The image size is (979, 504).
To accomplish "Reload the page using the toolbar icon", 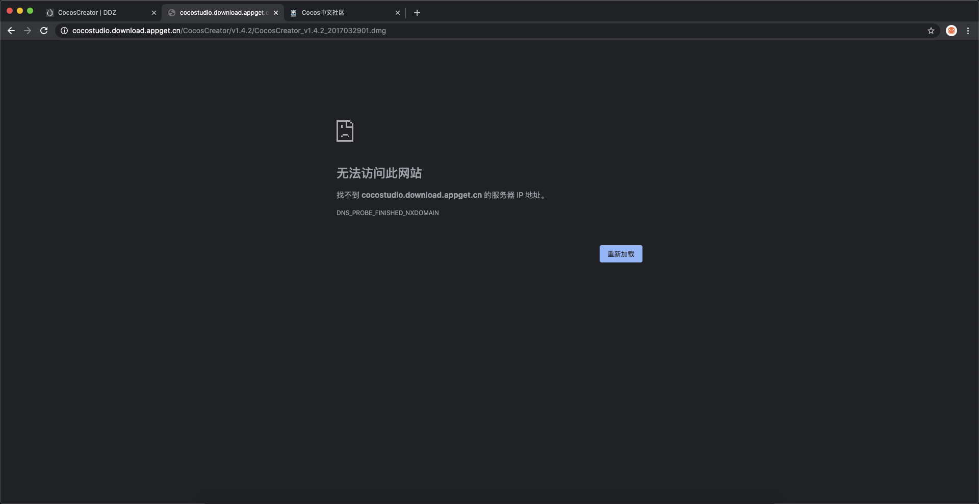I will [x=44, y=31].
